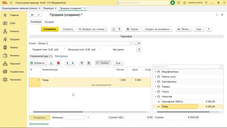Click the bottom Оплатить button
This screenshot has width=227, height=128.
click(39, 118)
